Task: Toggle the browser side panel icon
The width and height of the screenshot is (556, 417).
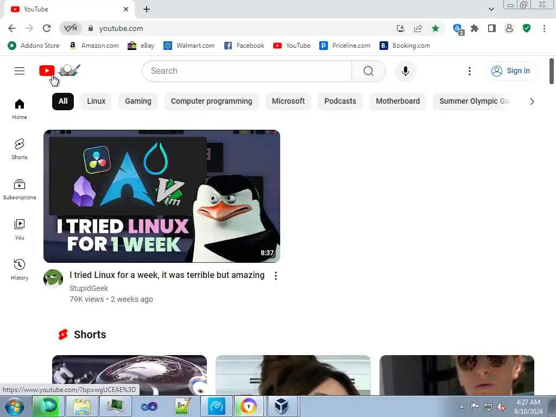Action: 492,28
